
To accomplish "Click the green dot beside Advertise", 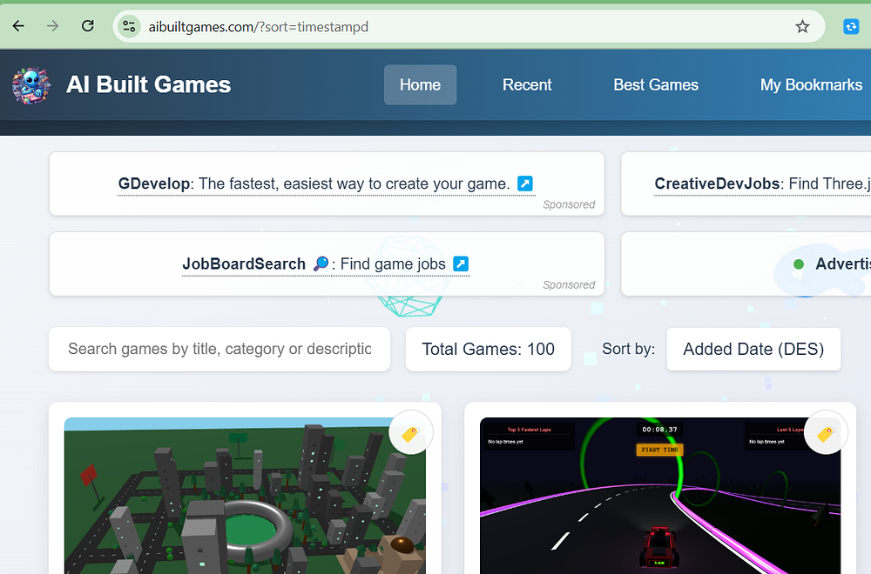I will coord(799,264).
